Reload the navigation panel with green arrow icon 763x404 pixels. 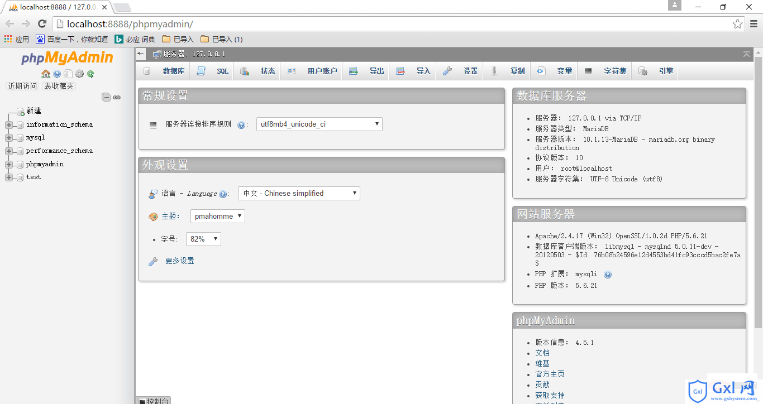(x=90, y=74)
